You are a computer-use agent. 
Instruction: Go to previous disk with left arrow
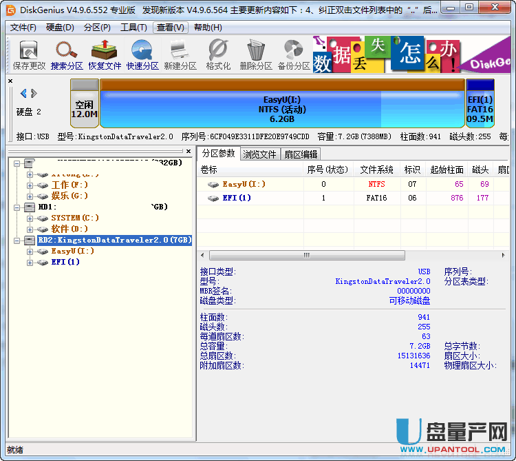[23, 93]
